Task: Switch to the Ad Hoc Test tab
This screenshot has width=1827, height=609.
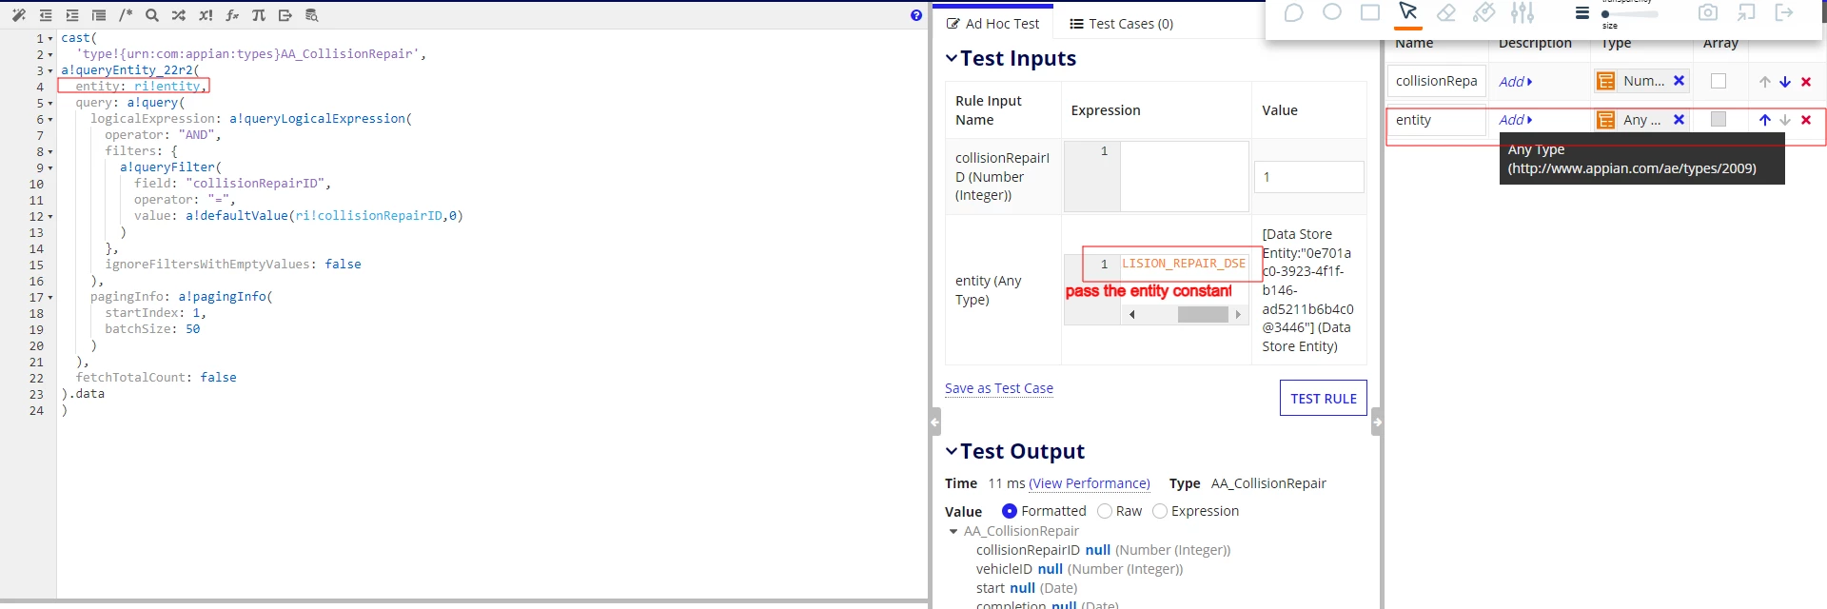Action: pyautogui.click(x=992, y=24)
